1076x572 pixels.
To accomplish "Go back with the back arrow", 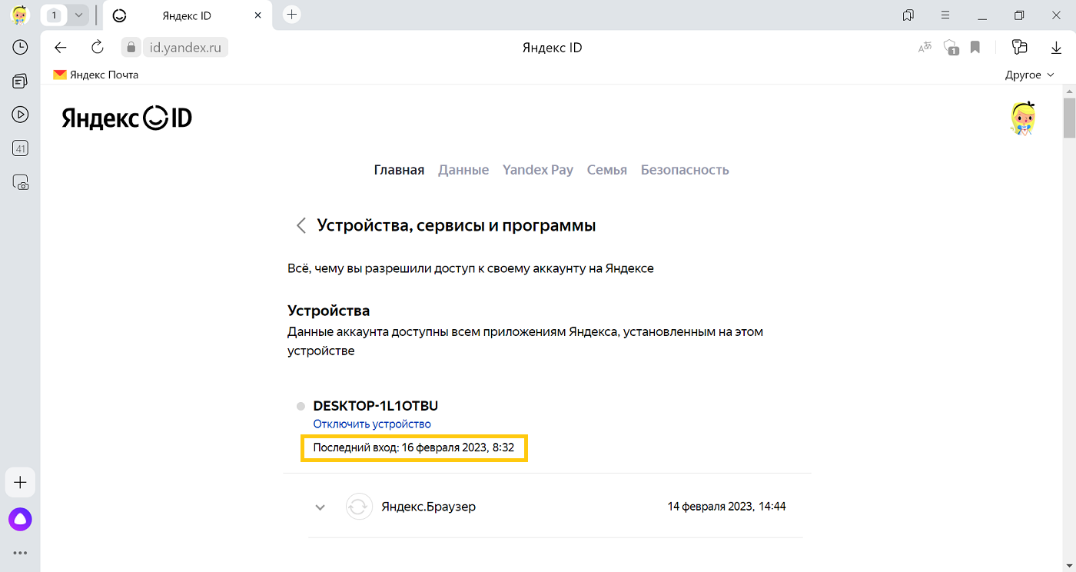I will (61, 48).
